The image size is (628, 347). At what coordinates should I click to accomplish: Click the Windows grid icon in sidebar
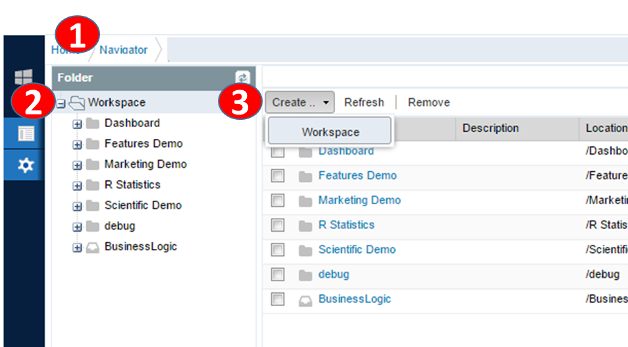(x=24, y=77)
